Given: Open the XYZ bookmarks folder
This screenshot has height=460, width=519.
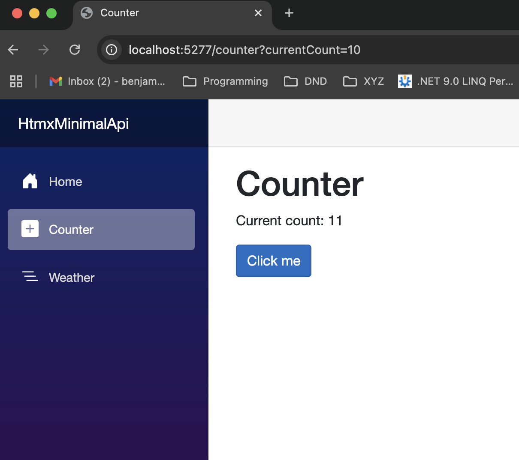Looking at the screenshot, I should 364,81.
